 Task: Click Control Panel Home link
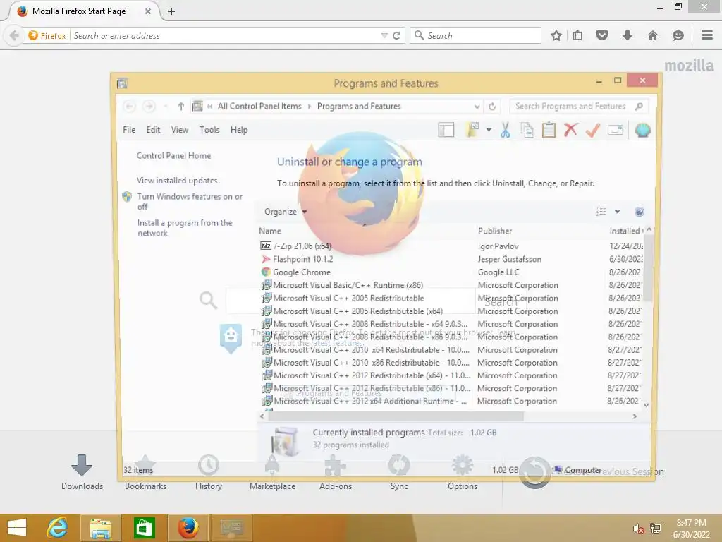(x=173, y=156)
